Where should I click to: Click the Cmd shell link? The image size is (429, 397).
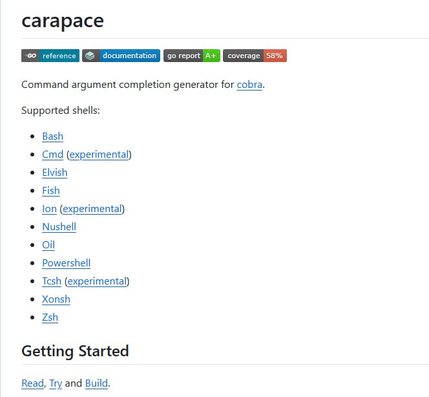coord(52,155)
